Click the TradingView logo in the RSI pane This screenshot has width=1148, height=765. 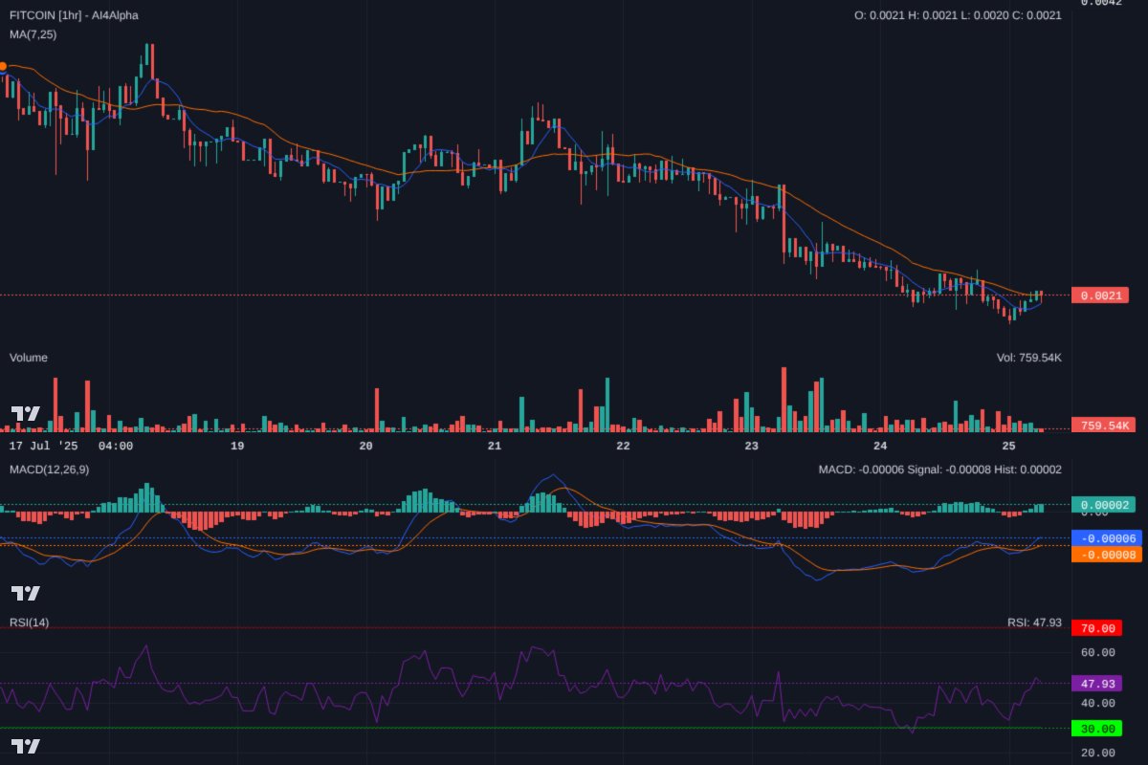click(26, 746)
